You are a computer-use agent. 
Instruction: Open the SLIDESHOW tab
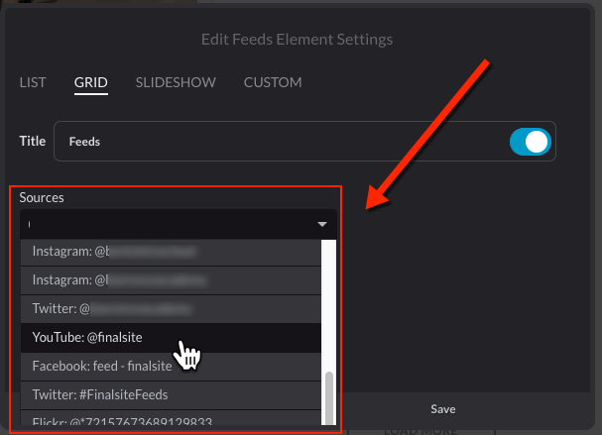click(x=176, y=82)
